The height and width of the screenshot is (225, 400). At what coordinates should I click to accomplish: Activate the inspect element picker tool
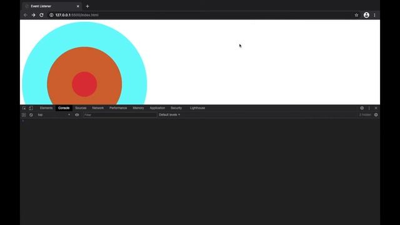tap(24, 108)
